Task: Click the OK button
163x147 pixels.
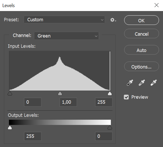Action: tap(141, 20)
